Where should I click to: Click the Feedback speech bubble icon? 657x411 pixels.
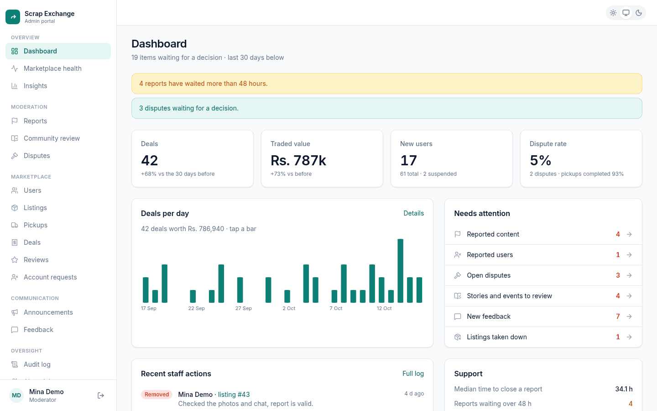[x=15, y=330]
